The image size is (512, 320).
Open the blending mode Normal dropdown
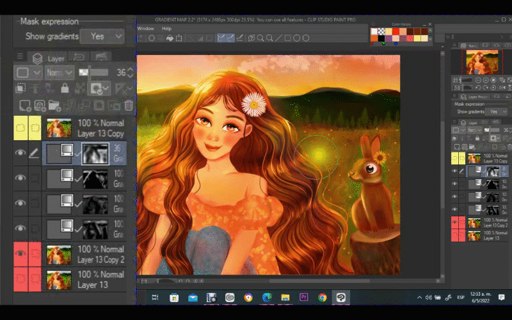pos(60,72)
